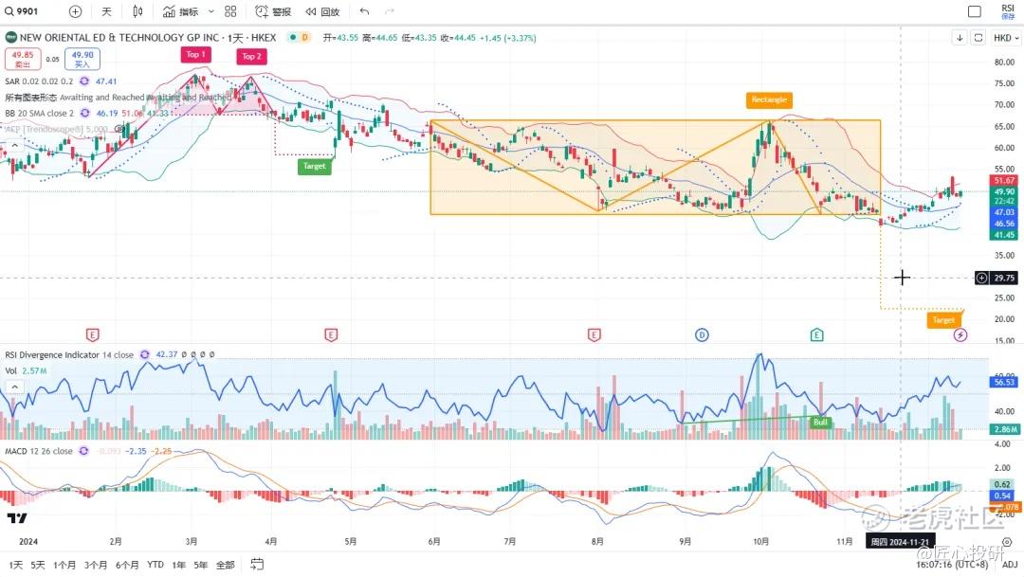Select chart layout square icon
This screenshot has width=1024, height=577.
point(975,11)
